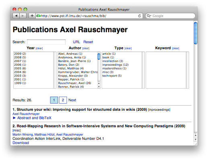Click the site favicon in the address bar

38,16
